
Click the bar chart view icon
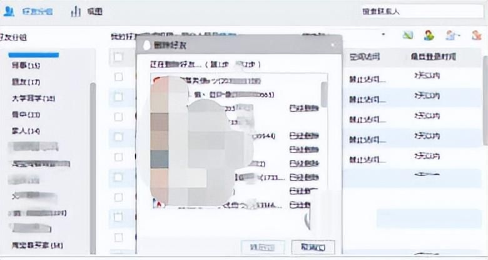(76, 12)
